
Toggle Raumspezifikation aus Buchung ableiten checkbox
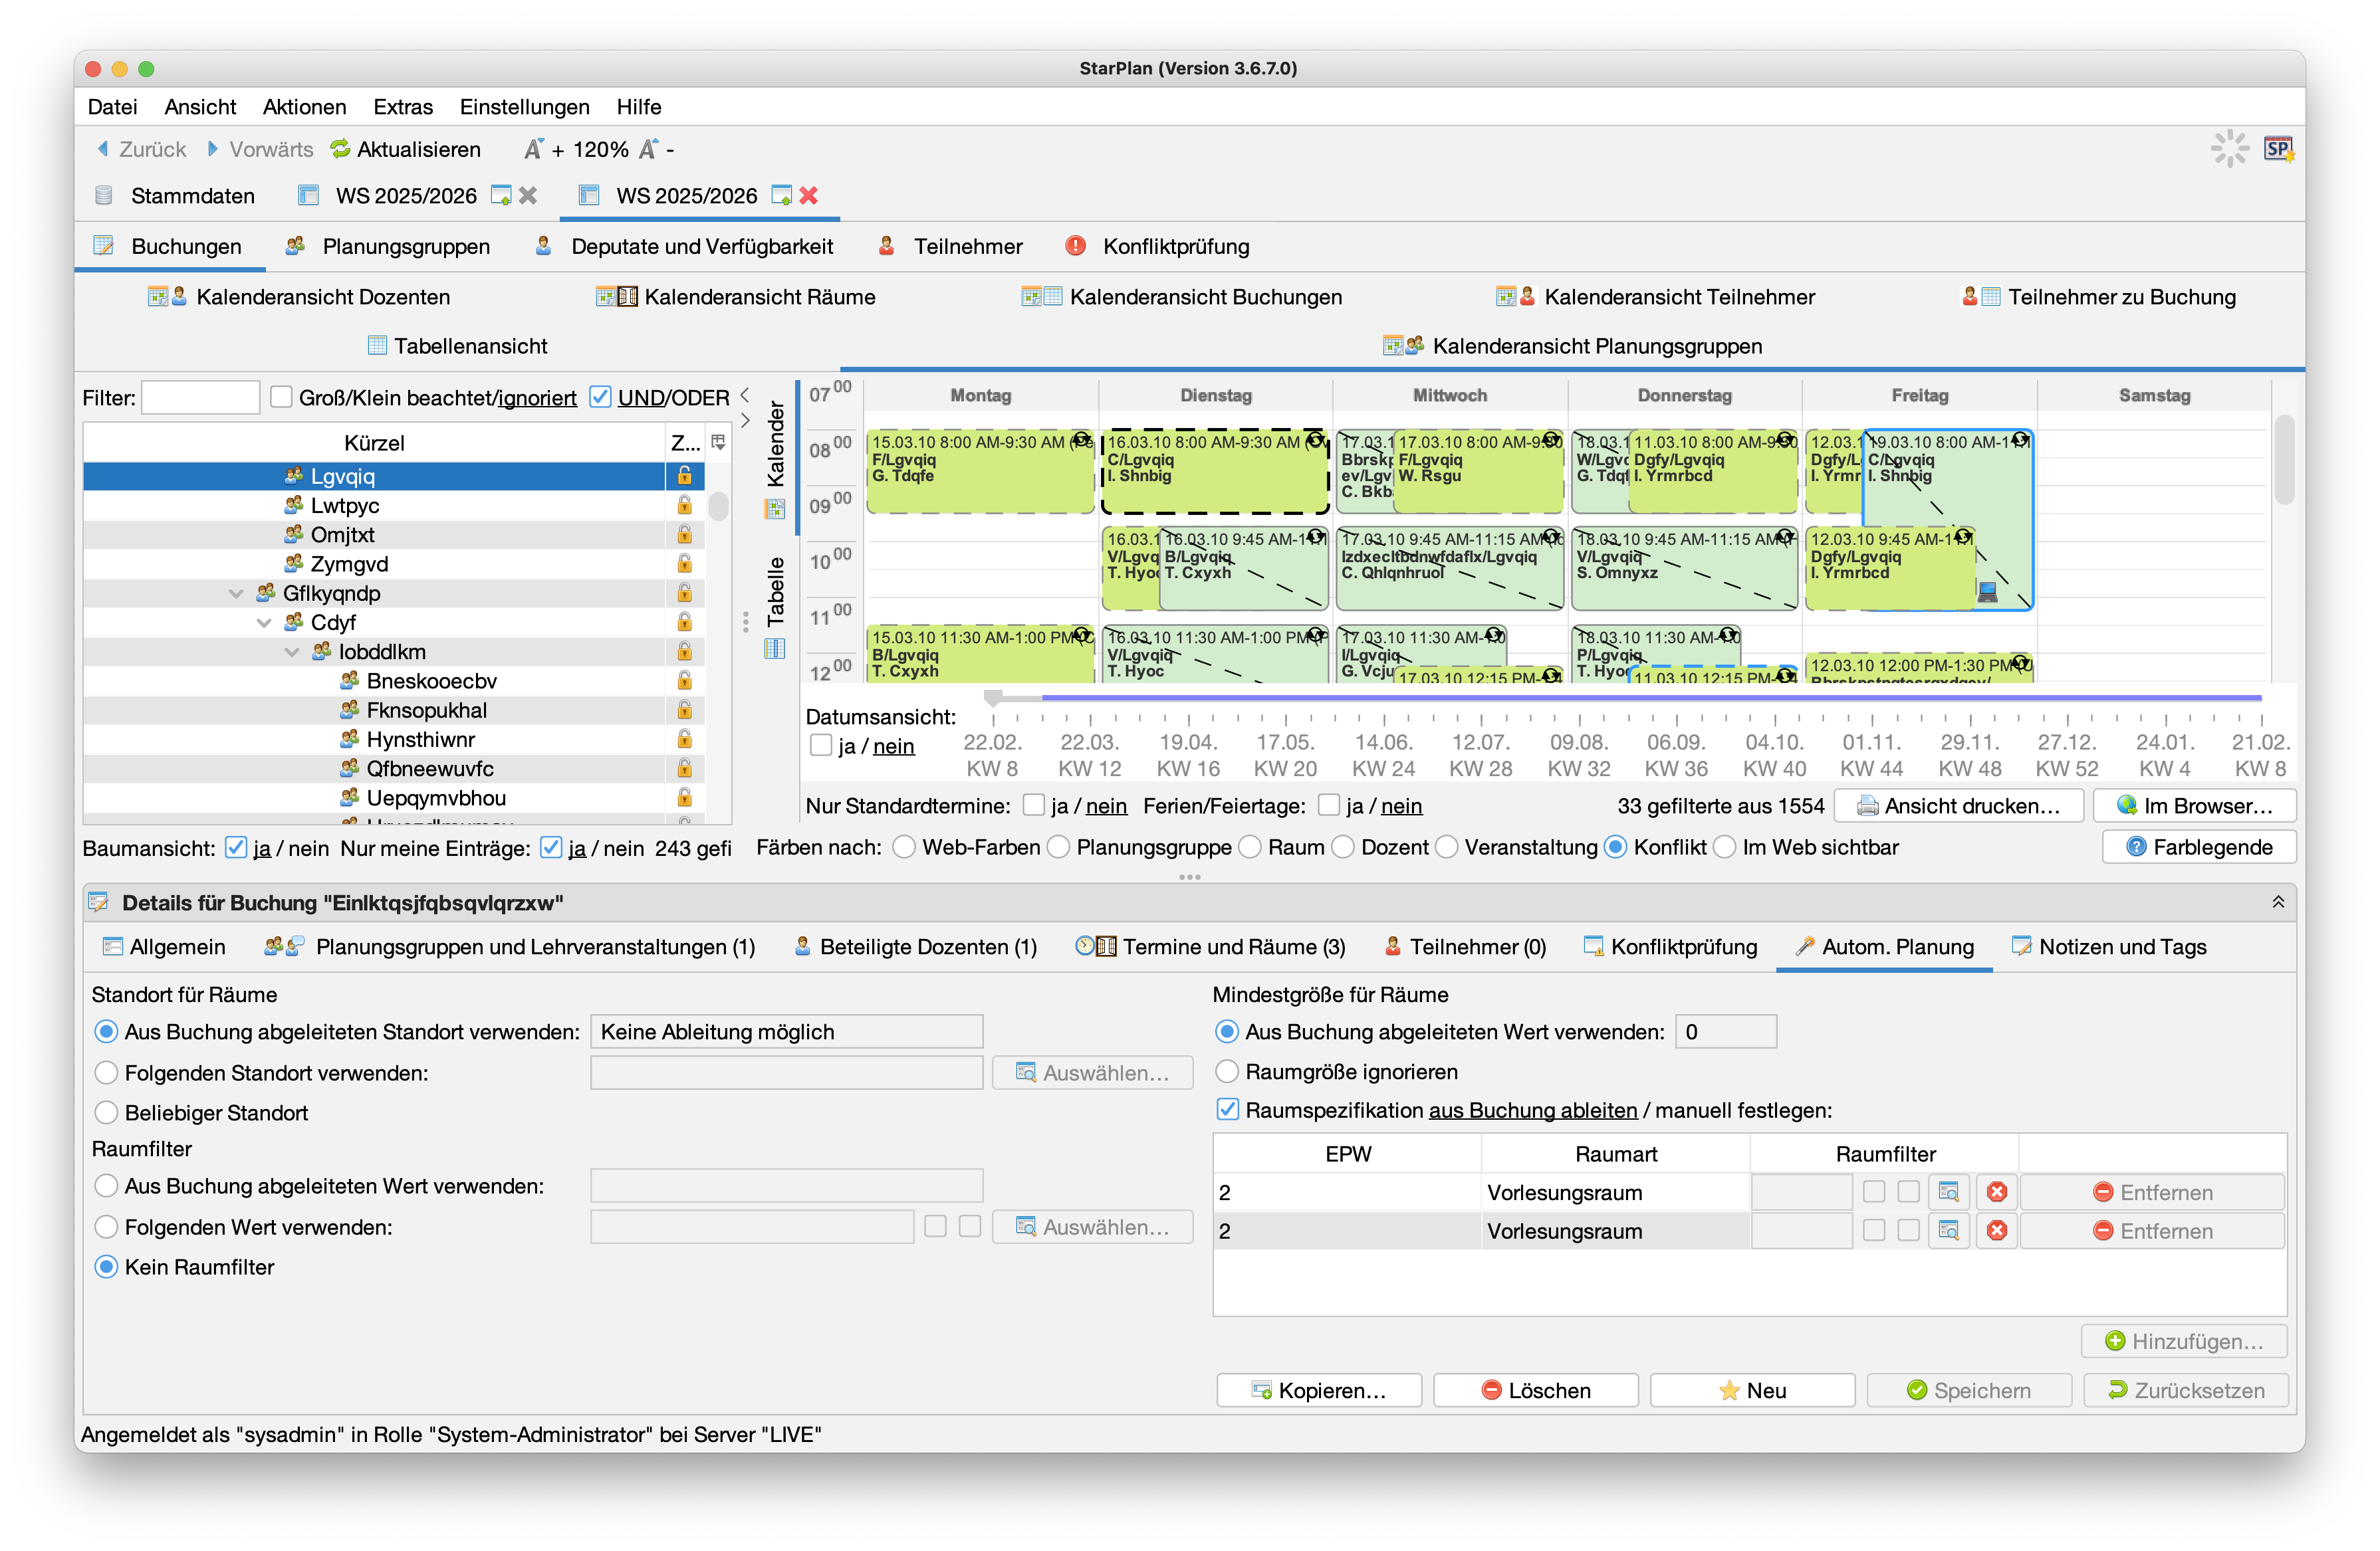1227,1110
